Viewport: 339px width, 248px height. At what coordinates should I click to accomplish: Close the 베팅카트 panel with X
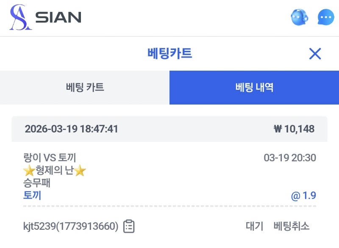tap(315, 54)
